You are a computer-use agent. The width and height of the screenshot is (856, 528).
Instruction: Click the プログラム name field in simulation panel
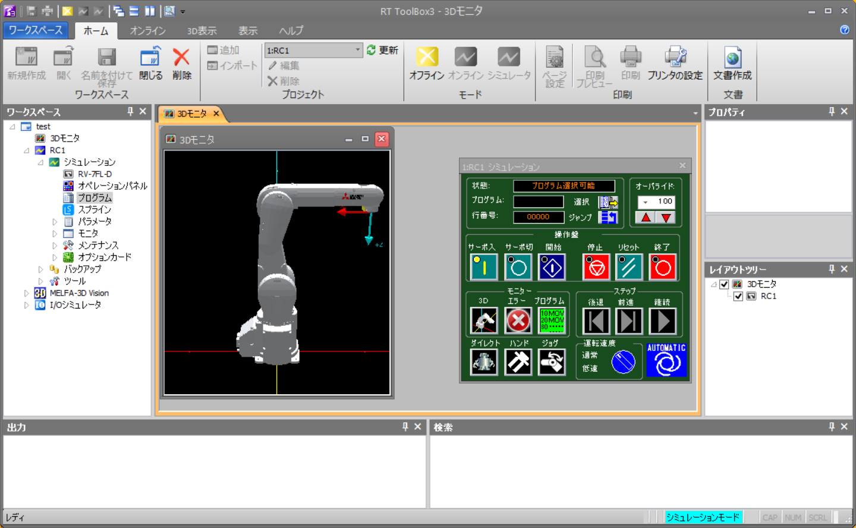pos(538,202)
